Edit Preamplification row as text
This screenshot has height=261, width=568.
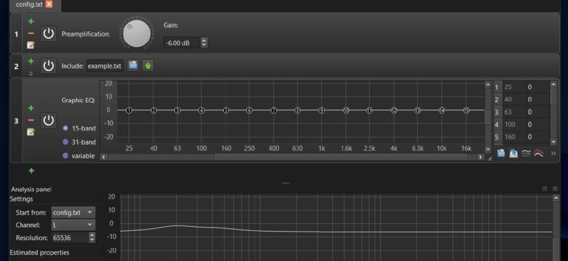31,45
